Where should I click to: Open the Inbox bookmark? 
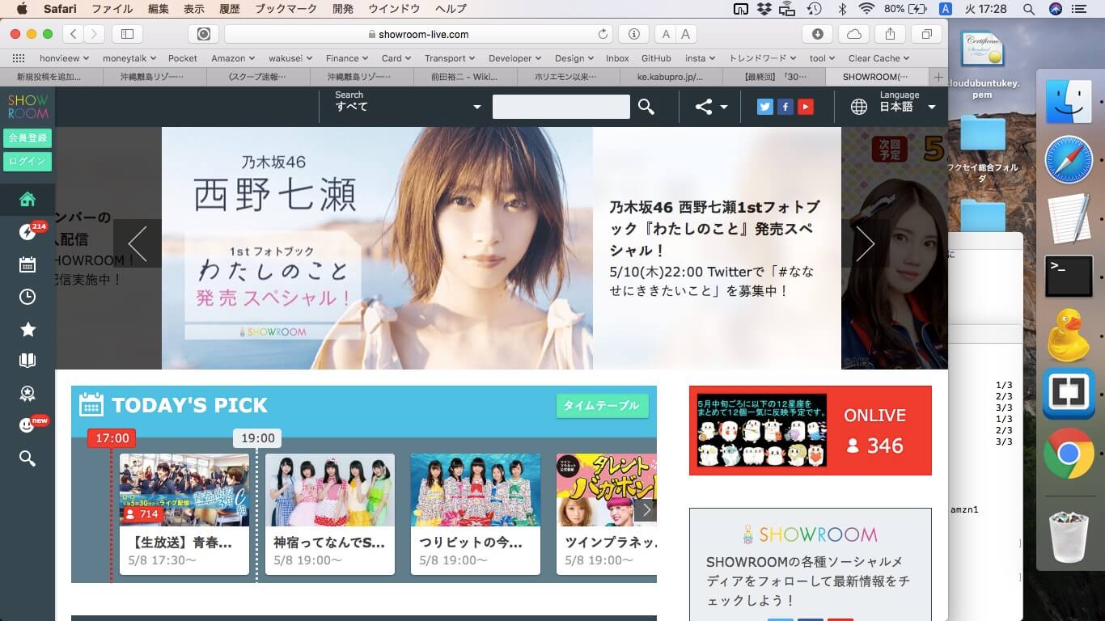[617, 58]
